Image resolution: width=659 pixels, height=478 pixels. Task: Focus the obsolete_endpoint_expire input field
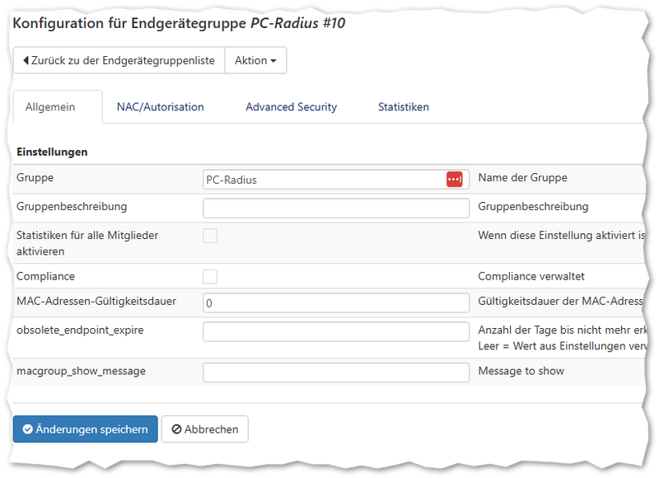pyautogui.click(x=336, y=331)
